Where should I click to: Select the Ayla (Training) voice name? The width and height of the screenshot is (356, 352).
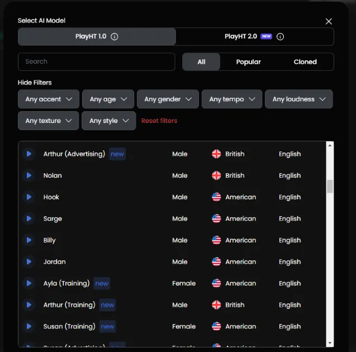point(67,283)
